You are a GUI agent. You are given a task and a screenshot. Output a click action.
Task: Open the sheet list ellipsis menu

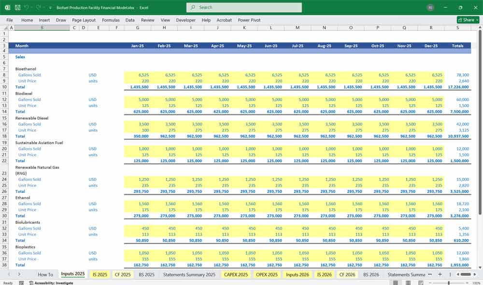(x=428, y=274)
